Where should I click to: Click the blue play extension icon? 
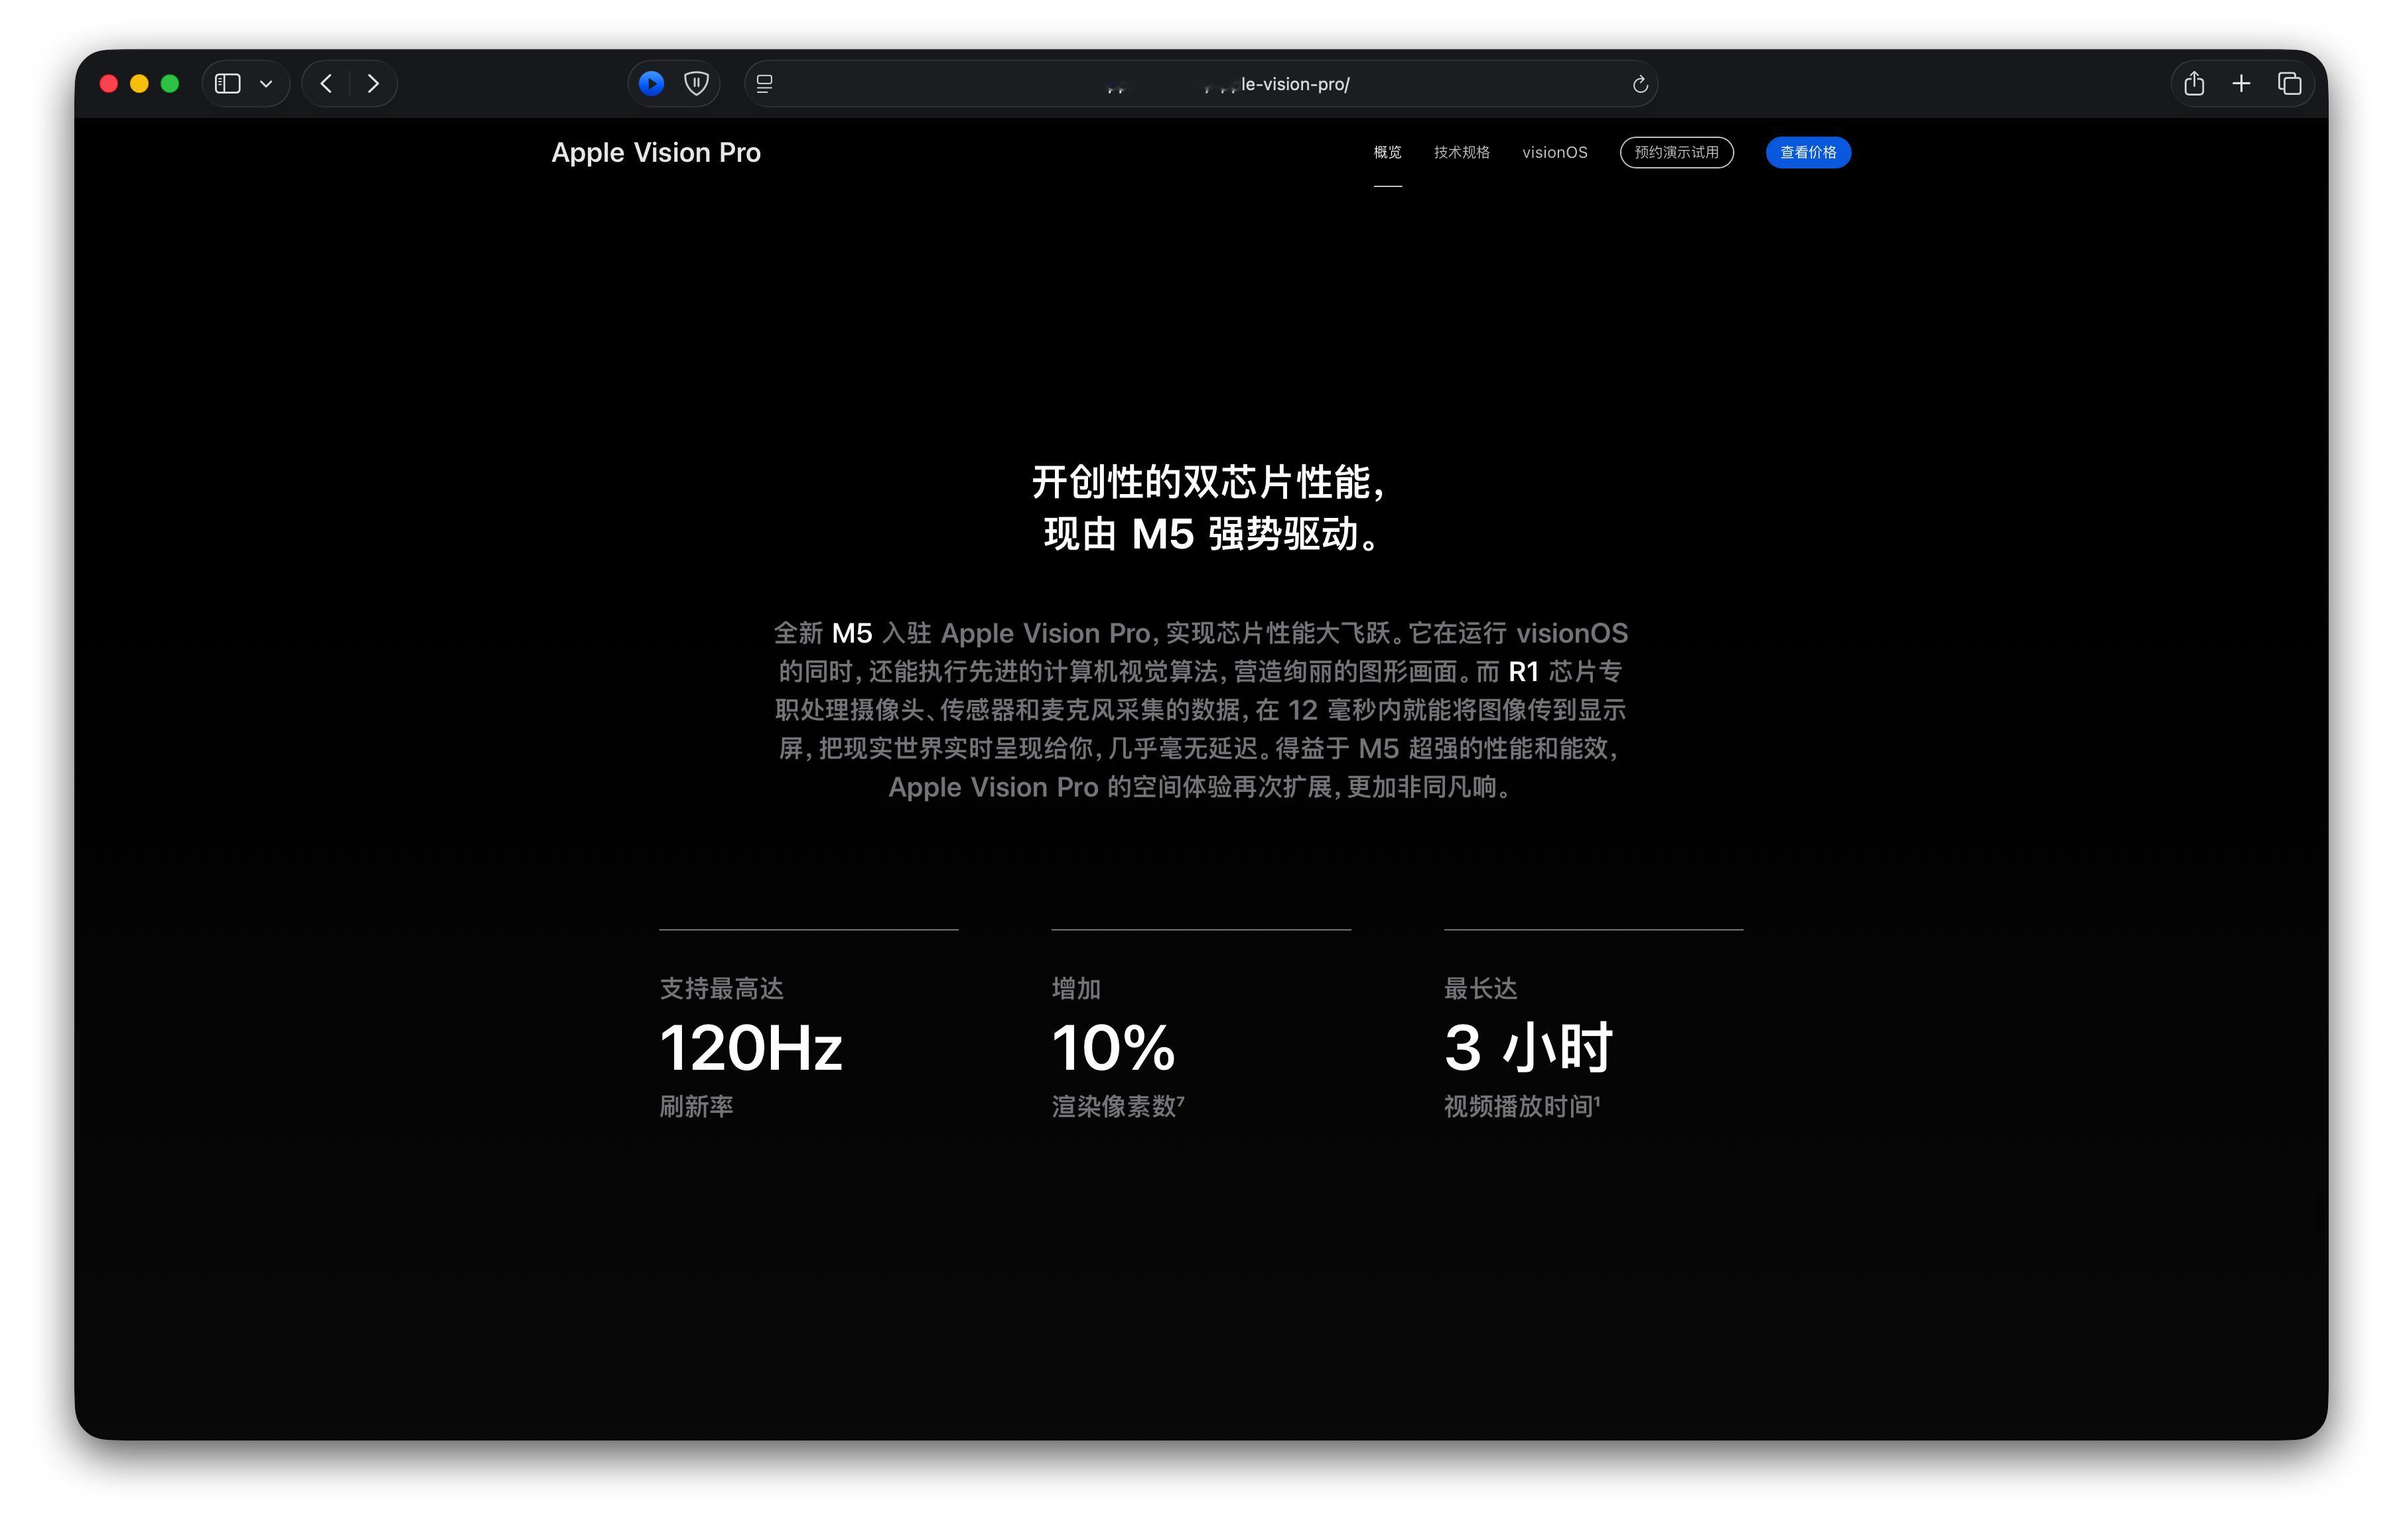coord(652,84)
